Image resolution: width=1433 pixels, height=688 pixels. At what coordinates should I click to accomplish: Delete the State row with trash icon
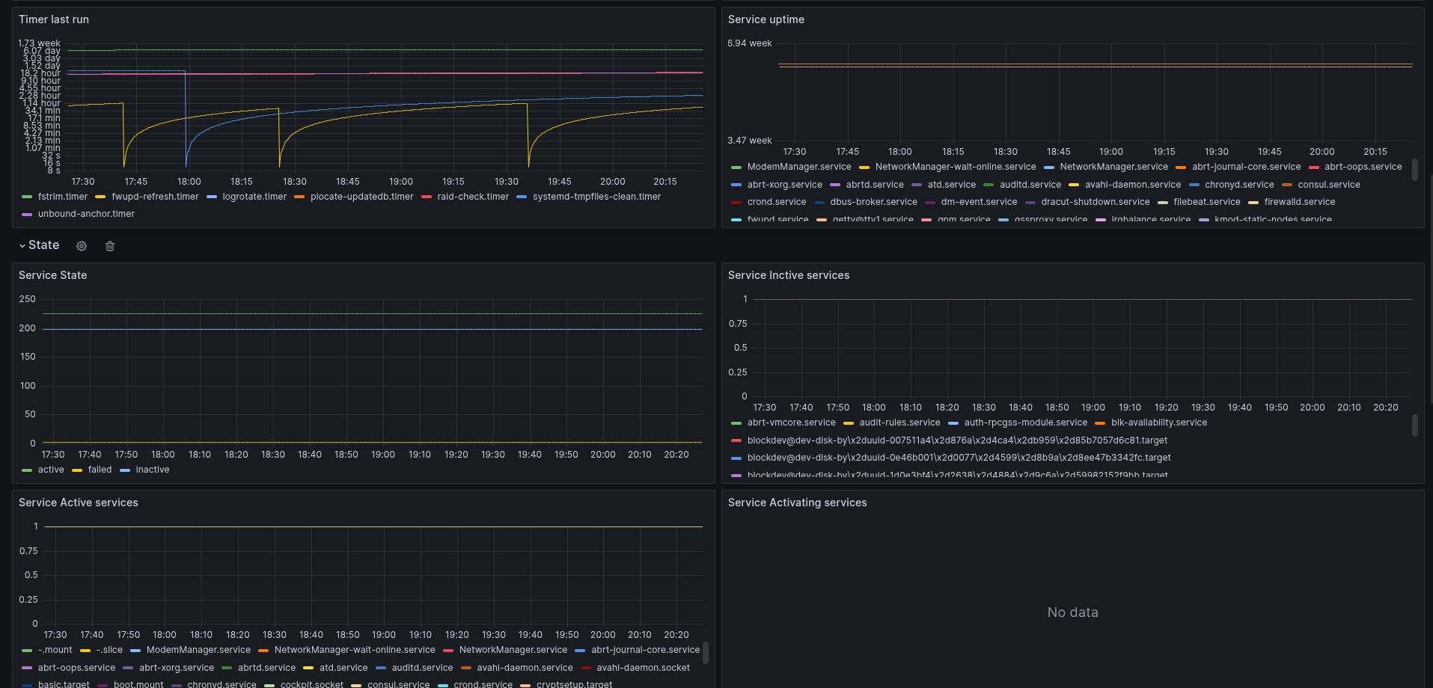coord(110,246)
